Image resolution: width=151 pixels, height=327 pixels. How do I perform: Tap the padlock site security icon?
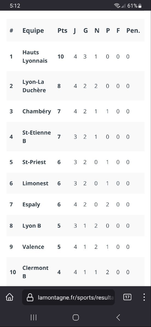point(30,298)
